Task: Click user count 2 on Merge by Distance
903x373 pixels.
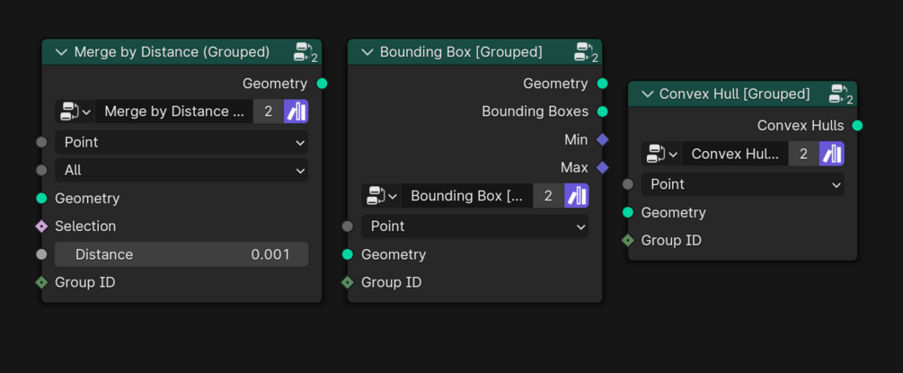Action: (268, 111)
